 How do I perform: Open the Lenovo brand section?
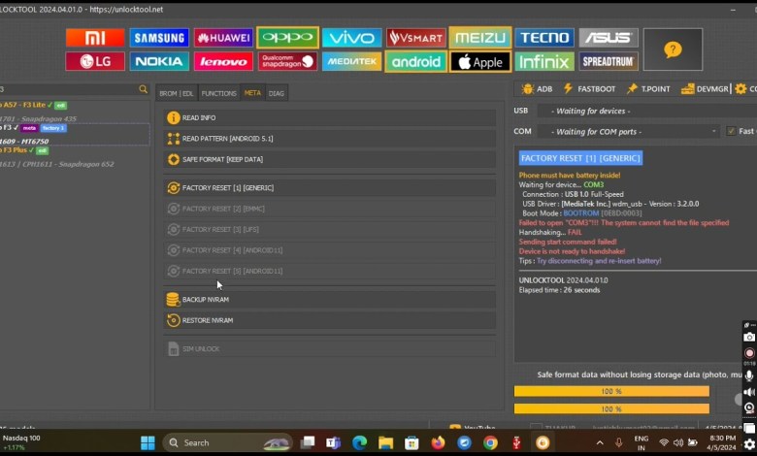pyautogui.click(x=223, y=61)
